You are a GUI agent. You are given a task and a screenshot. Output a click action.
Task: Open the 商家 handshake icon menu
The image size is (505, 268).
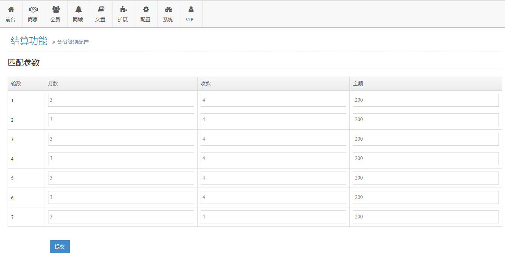pyautogui.click(x=34, y=10)
